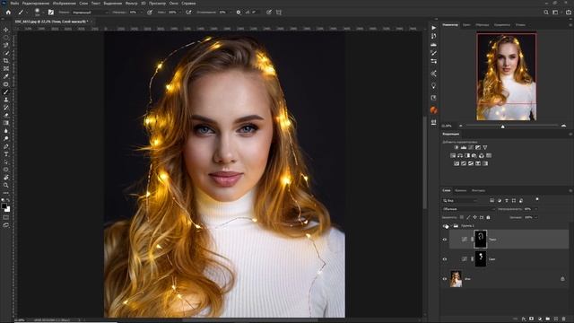Select the Zoom tool
The height and width of the screenshot is (323, 574).
pos(6,185)
